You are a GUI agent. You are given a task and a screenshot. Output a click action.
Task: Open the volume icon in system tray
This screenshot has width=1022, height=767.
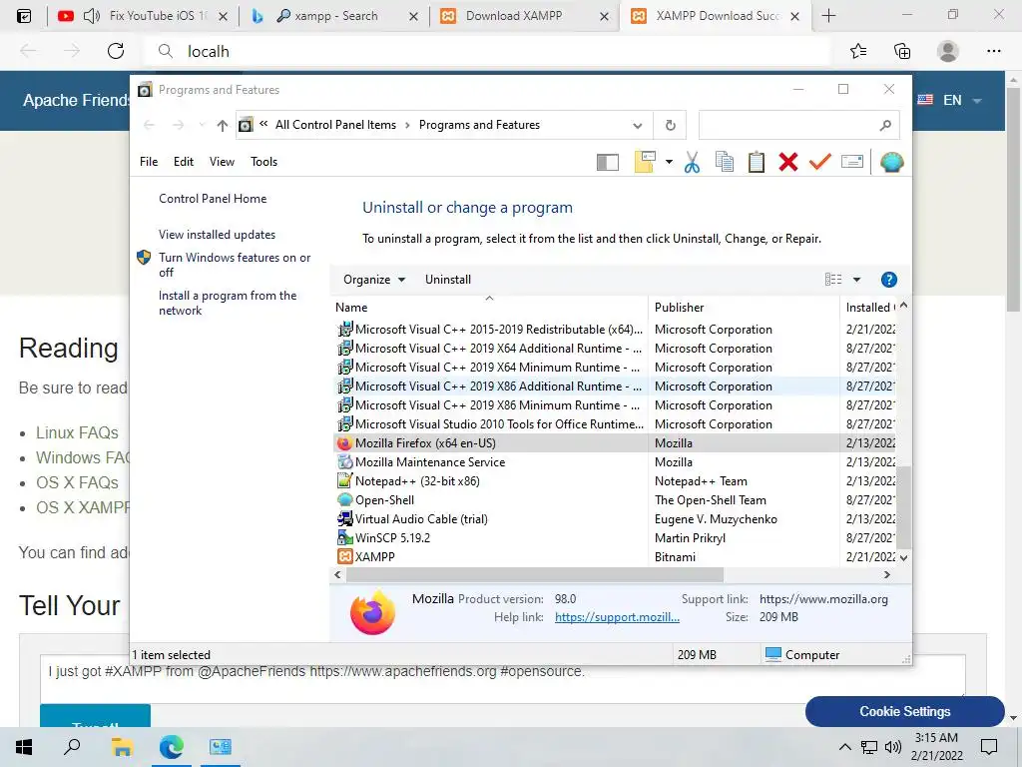coord(893,747)
